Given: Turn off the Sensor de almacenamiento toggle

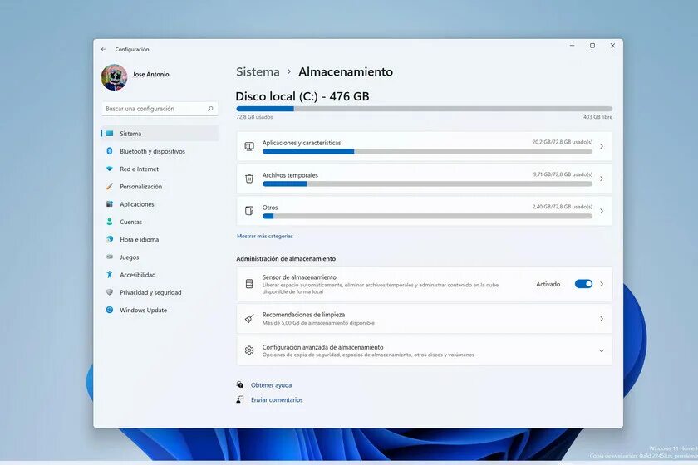Looking at the screenshot, I should (583, 284).
